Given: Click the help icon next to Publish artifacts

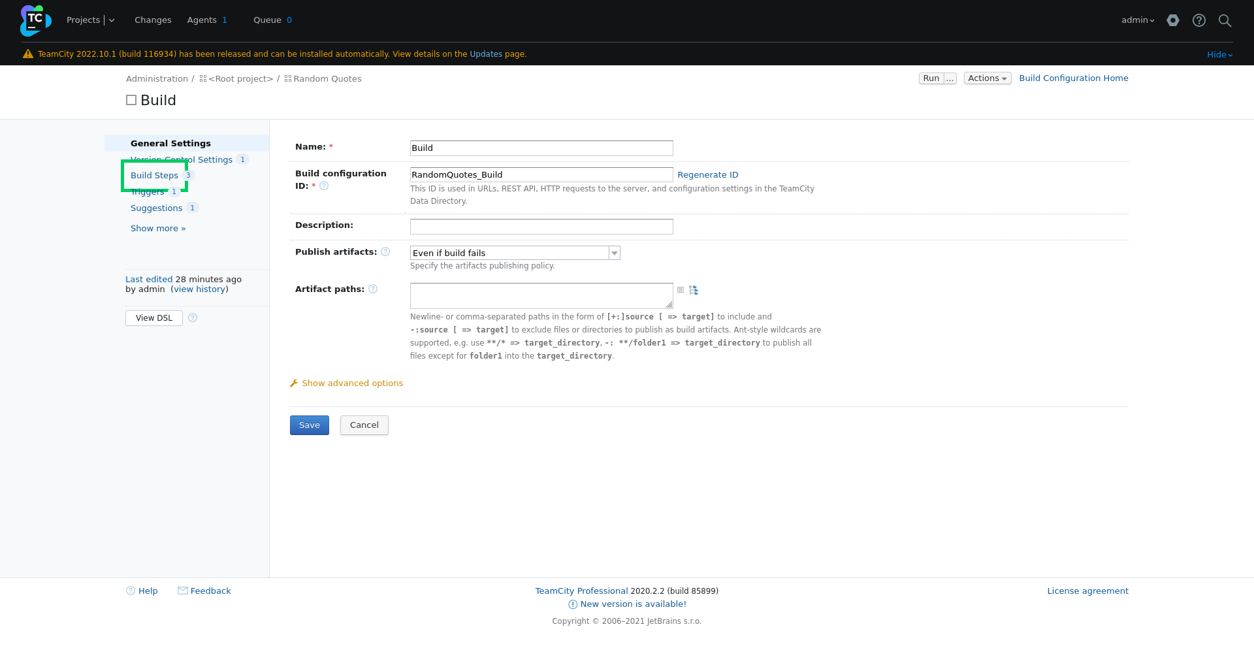Looking at the screenshot, I should 385,252.
